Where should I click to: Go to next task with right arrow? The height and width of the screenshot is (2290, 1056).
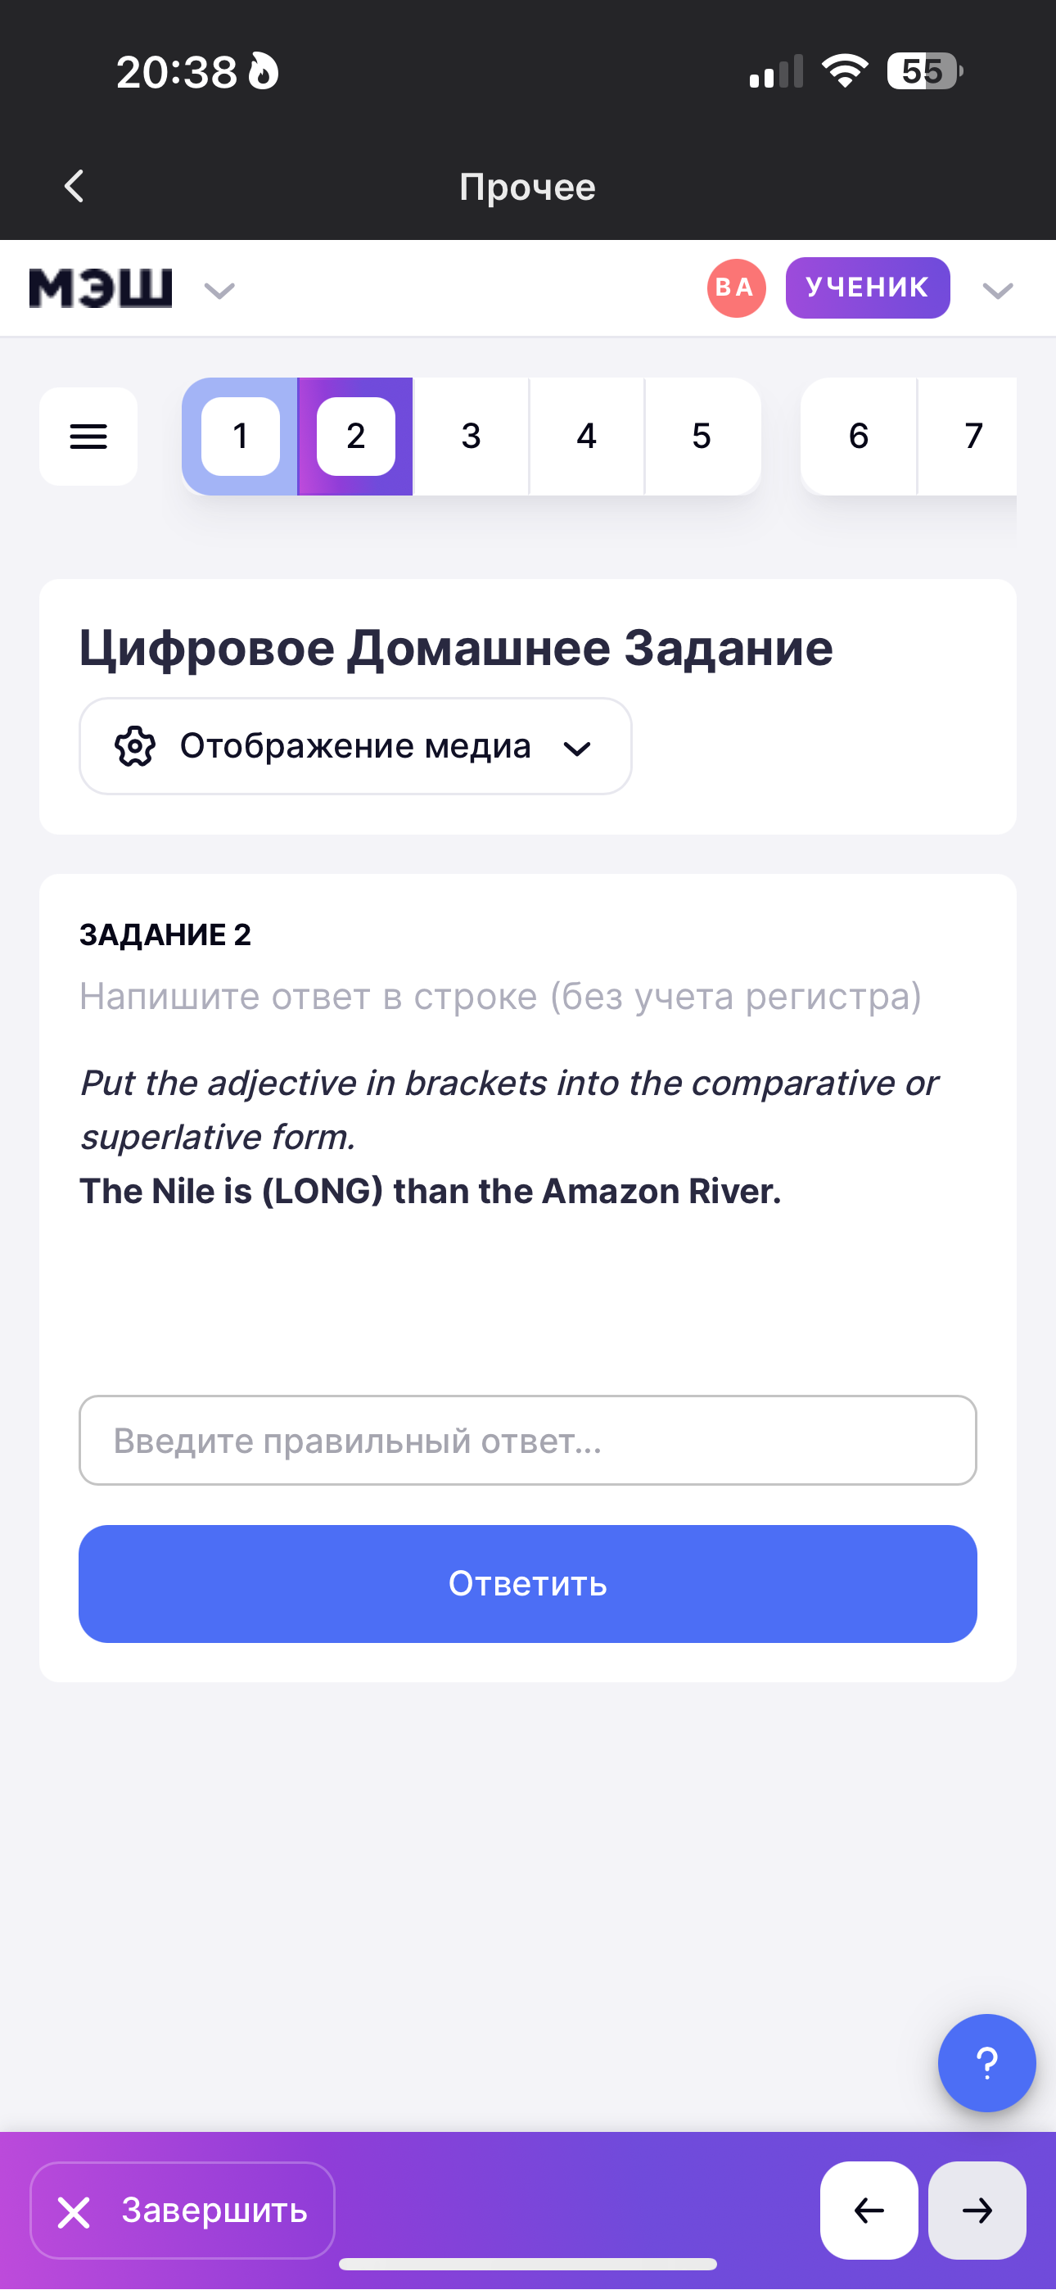tap(977, 2210)
